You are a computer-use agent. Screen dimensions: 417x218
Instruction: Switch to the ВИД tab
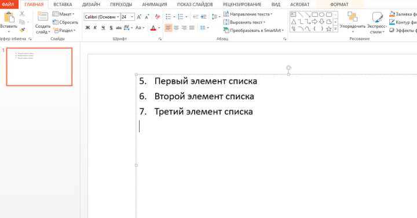276,5
